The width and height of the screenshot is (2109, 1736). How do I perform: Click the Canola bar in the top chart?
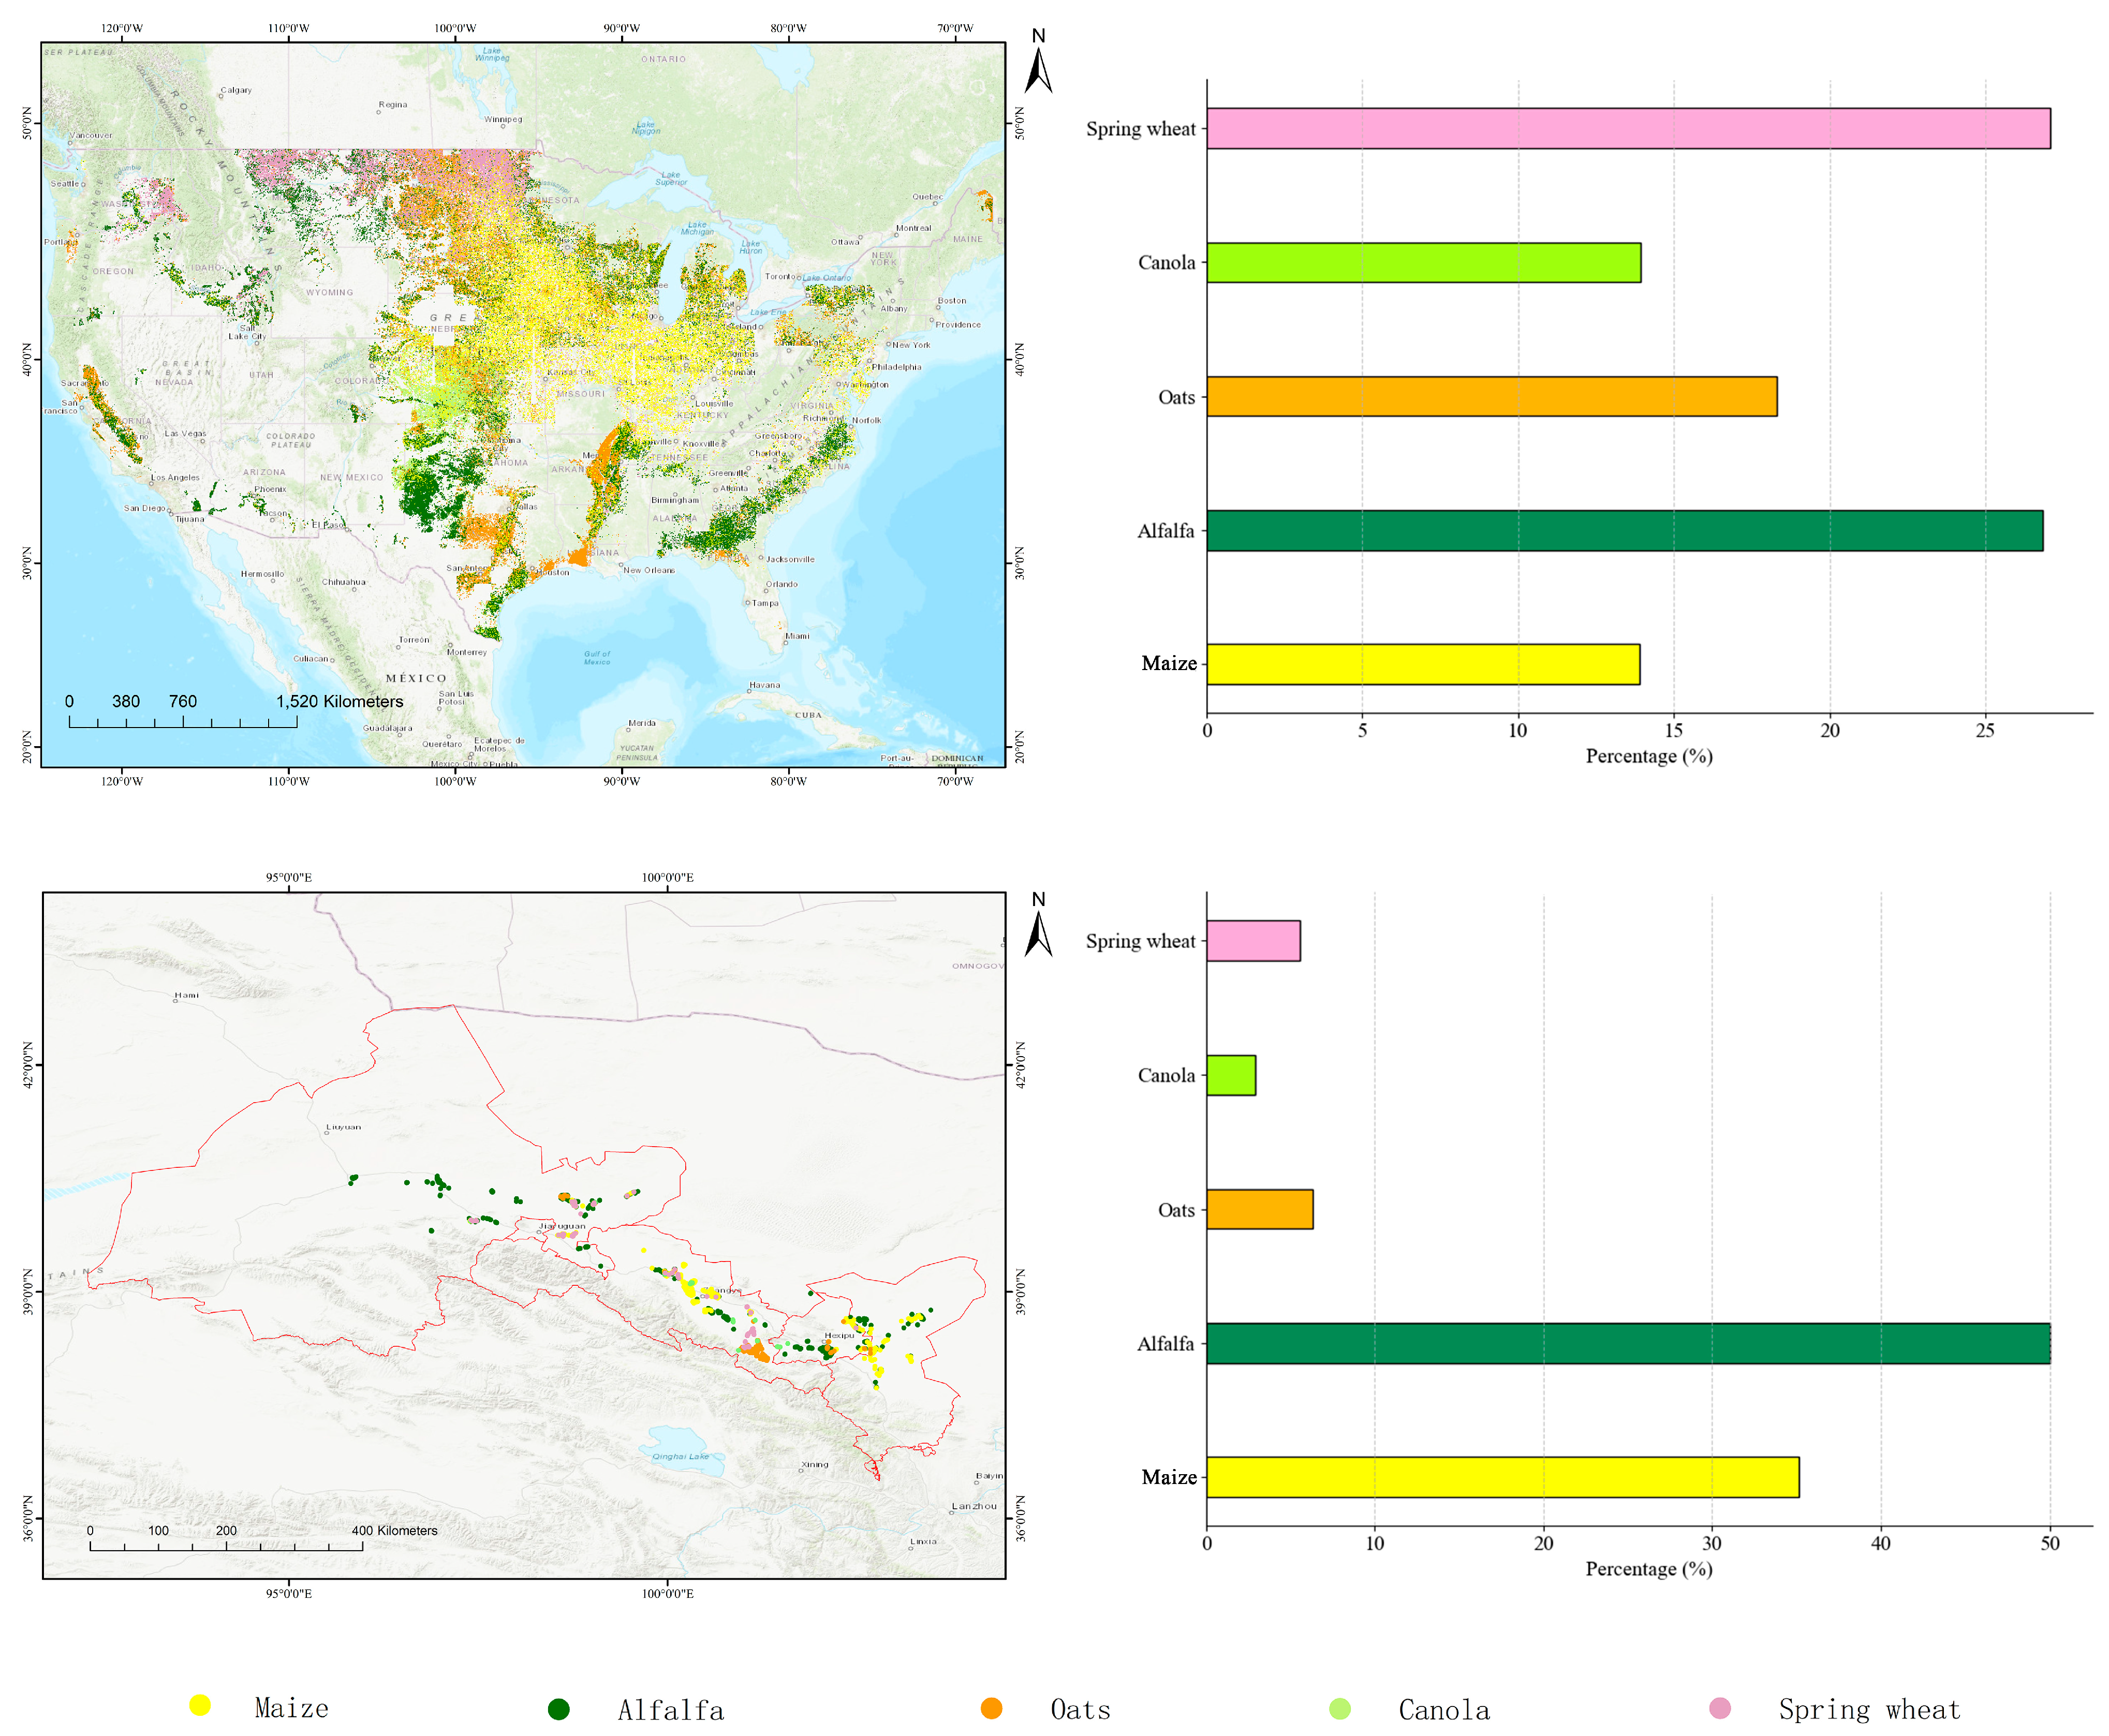click(x=1423, y=262)
